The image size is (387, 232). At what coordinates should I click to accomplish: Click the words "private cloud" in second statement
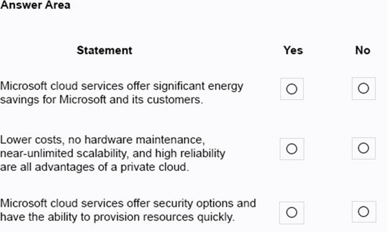[x=156, y=167]
